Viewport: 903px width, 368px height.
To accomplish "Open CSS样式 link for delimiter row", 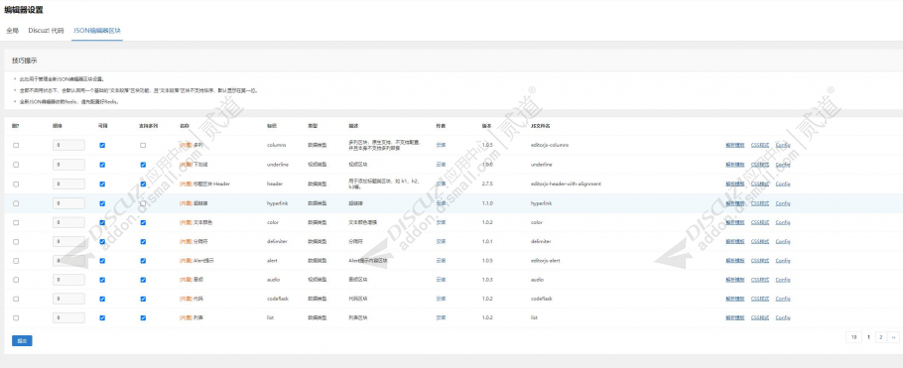I will tap(759, 242).
